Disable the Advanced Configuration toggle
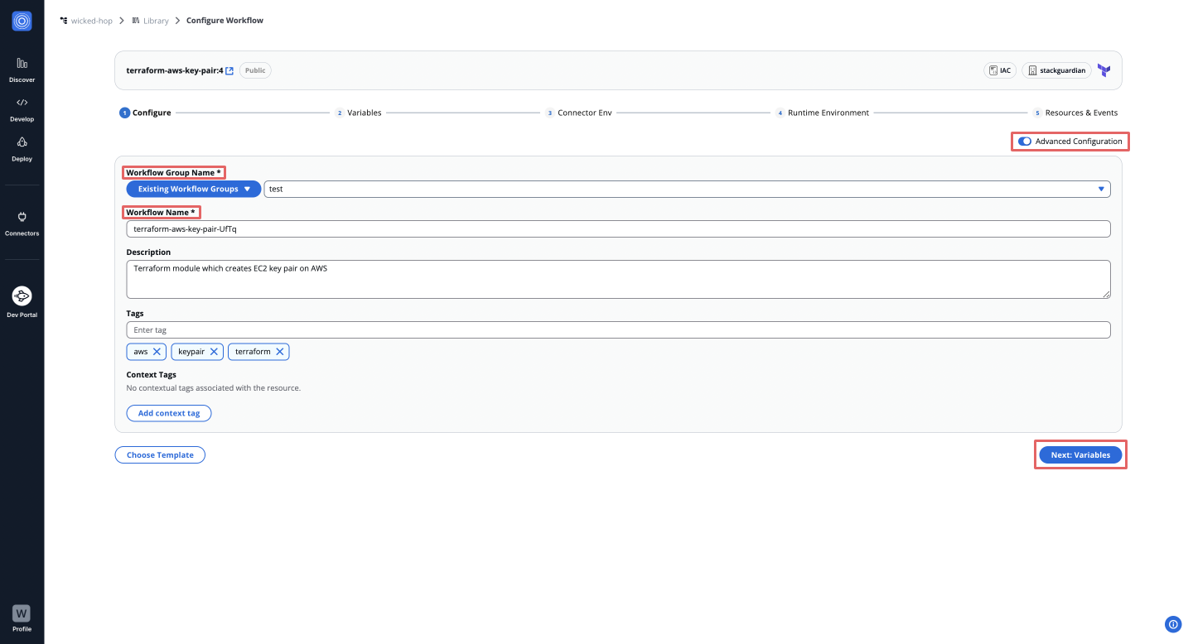Viewport: 1193px width, 644px height. pyautogui.click(x=1025, y=141)
